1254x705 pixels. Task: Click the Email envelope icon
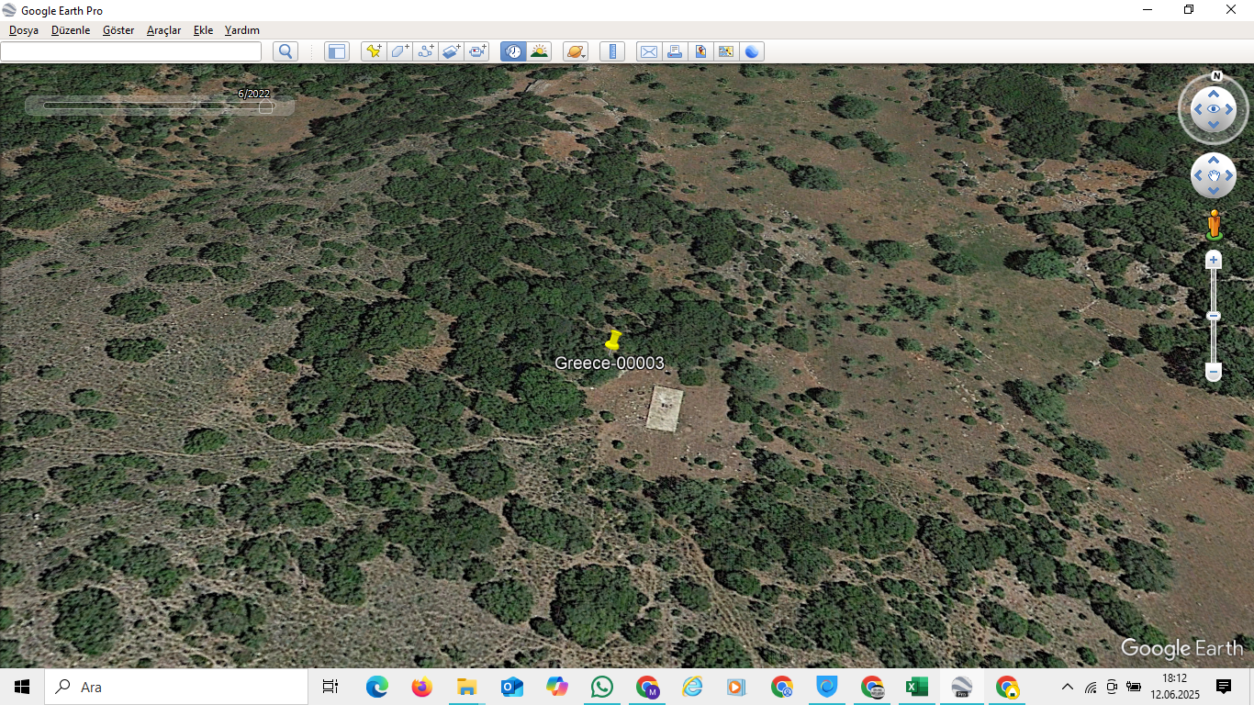(649, 51)
